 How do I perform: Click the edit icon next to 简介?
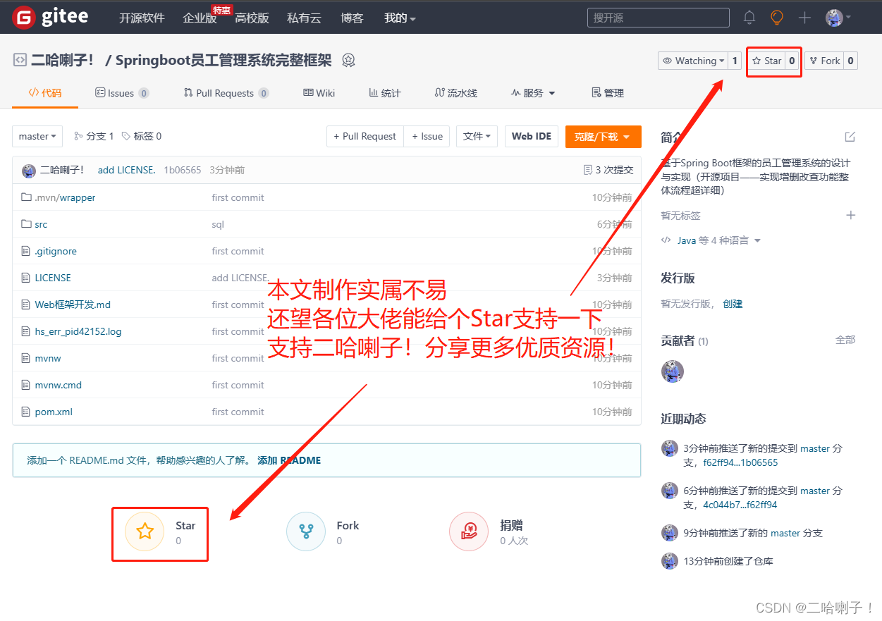click(850, 137)
